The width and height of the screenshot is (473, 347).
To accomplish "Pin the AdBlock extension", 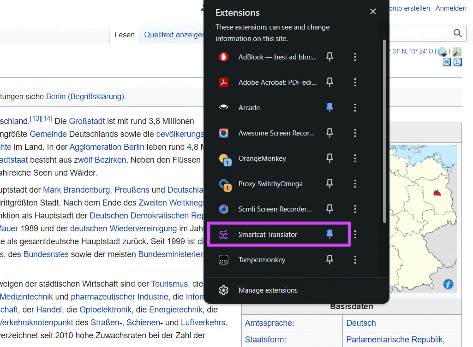I will (329, 57).
